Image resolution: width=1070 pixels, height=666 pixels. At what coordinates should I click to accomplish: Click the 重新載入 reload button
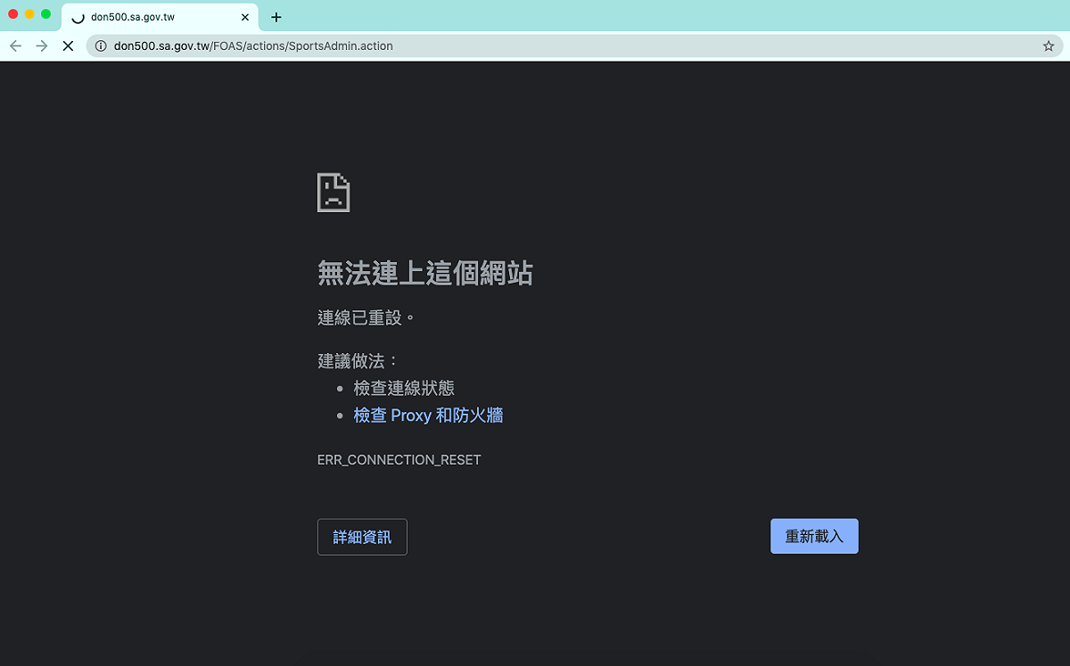tap(814, 537)
